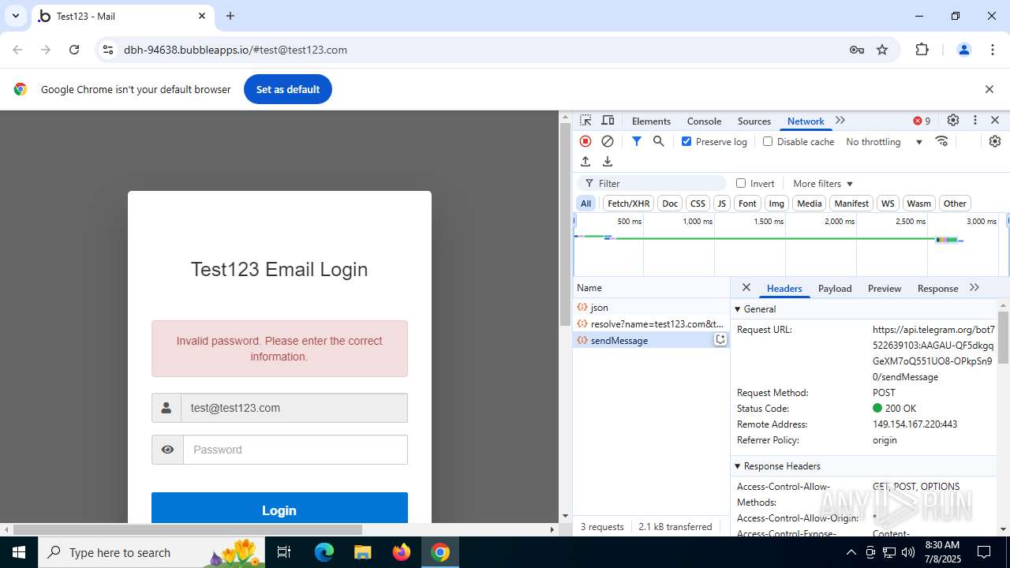Image resolution: width=1010 pixels, height=568 pixels.
Task: Click the Set as default button
Action: click(288, 89)
